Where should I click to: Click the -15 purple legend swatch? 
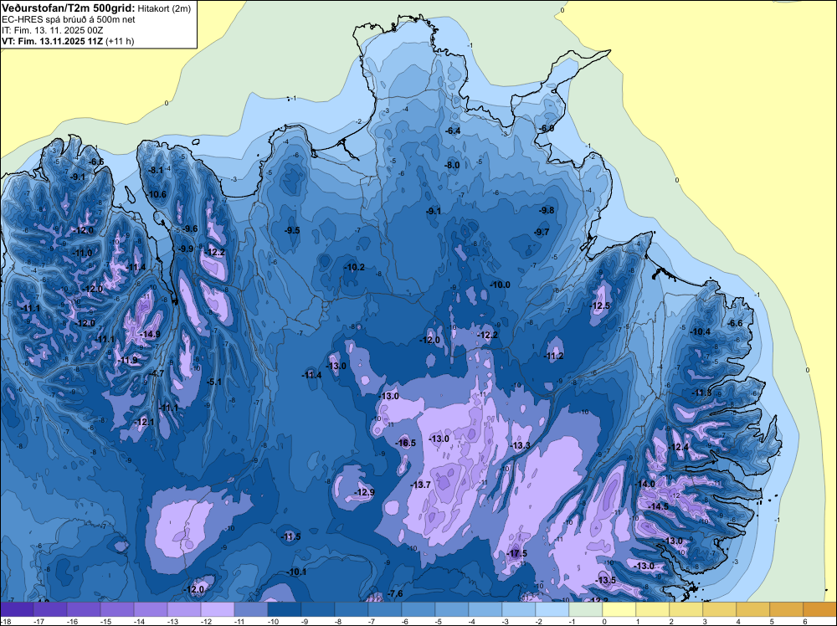(117, 609)
